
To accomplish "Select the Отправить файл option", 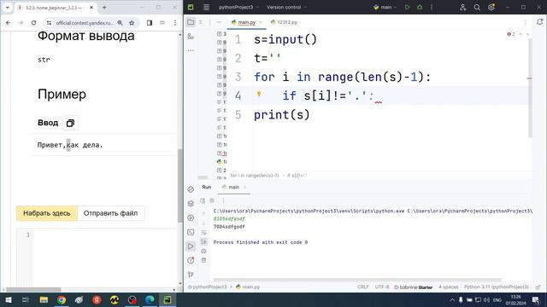I will coord(110,213).
